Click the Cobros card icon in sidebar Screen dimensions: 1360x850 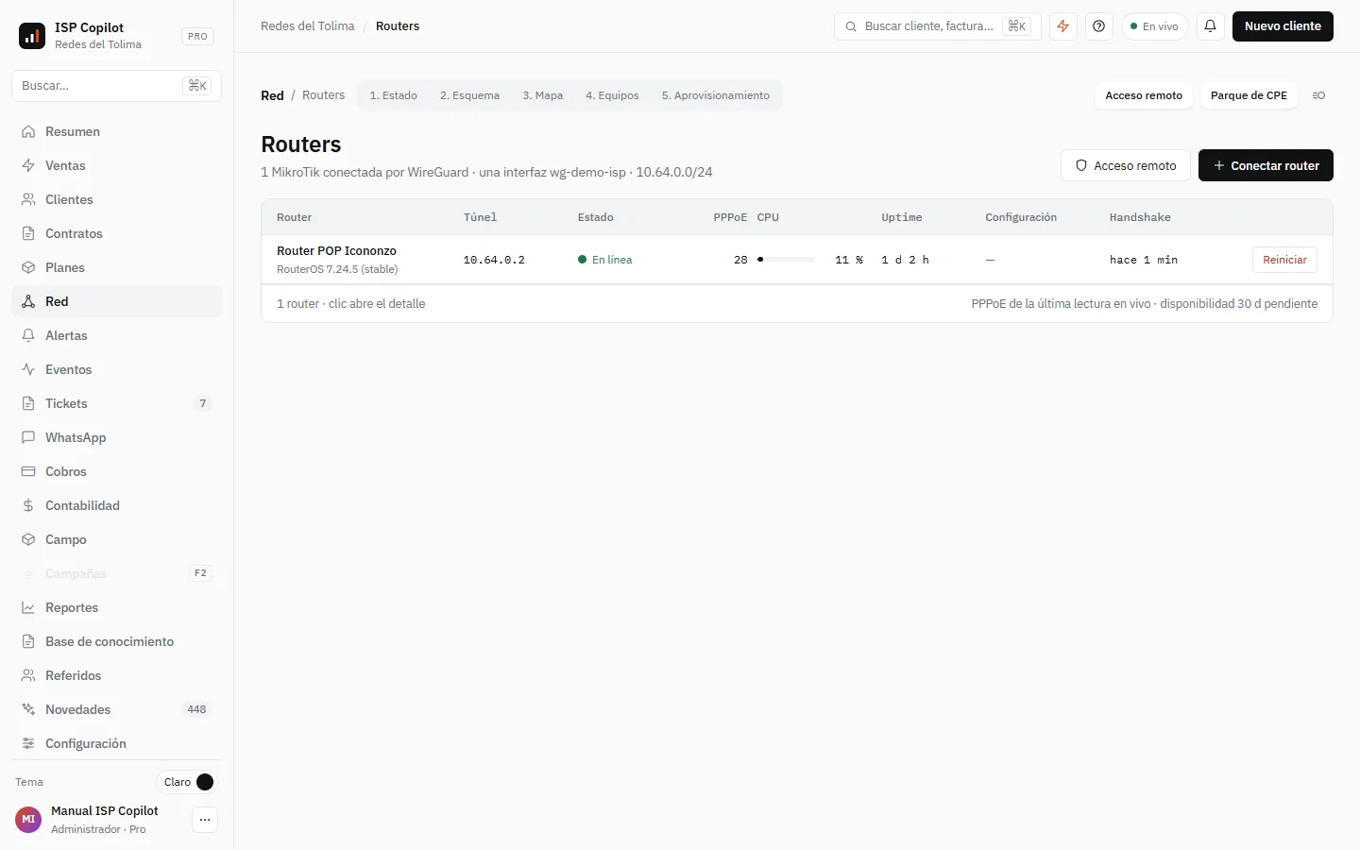(x=28, y=471)
